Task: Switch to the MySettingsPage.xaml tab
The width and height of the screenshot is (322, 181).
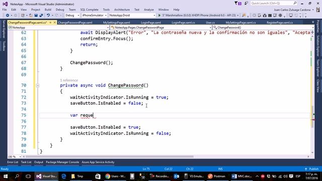Action: 116,23
